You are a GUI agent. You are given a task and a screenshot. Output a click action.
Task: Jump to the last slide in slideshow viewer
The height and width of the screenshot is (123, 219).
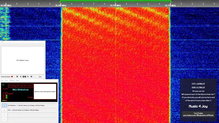[31, 77]
